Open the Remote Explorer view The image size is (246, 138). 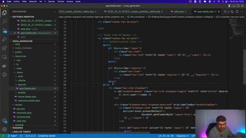coord(4,57)
